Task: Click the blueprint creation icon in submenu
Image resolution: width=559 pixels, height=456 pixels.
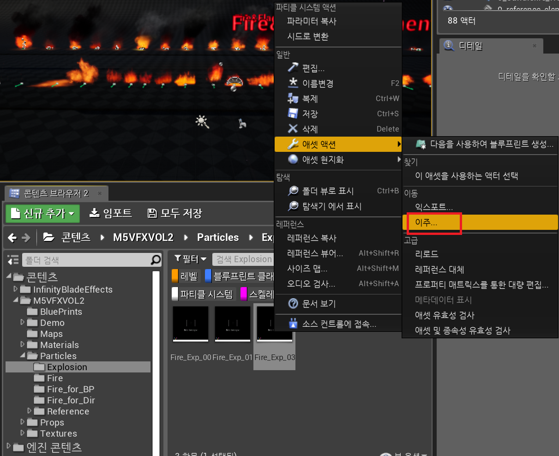Action: [x=421, y=144]
